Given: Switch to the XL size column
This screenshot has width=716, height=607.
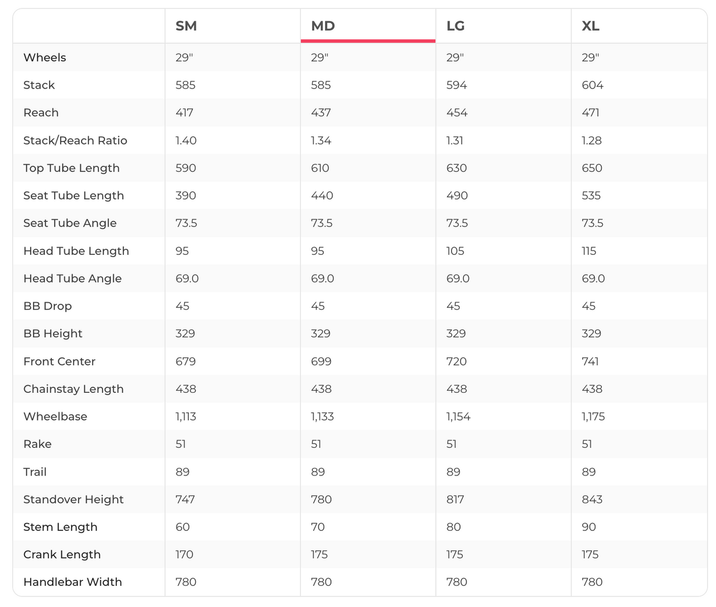Looking at the screenshot, I should (x=590, y=26).
